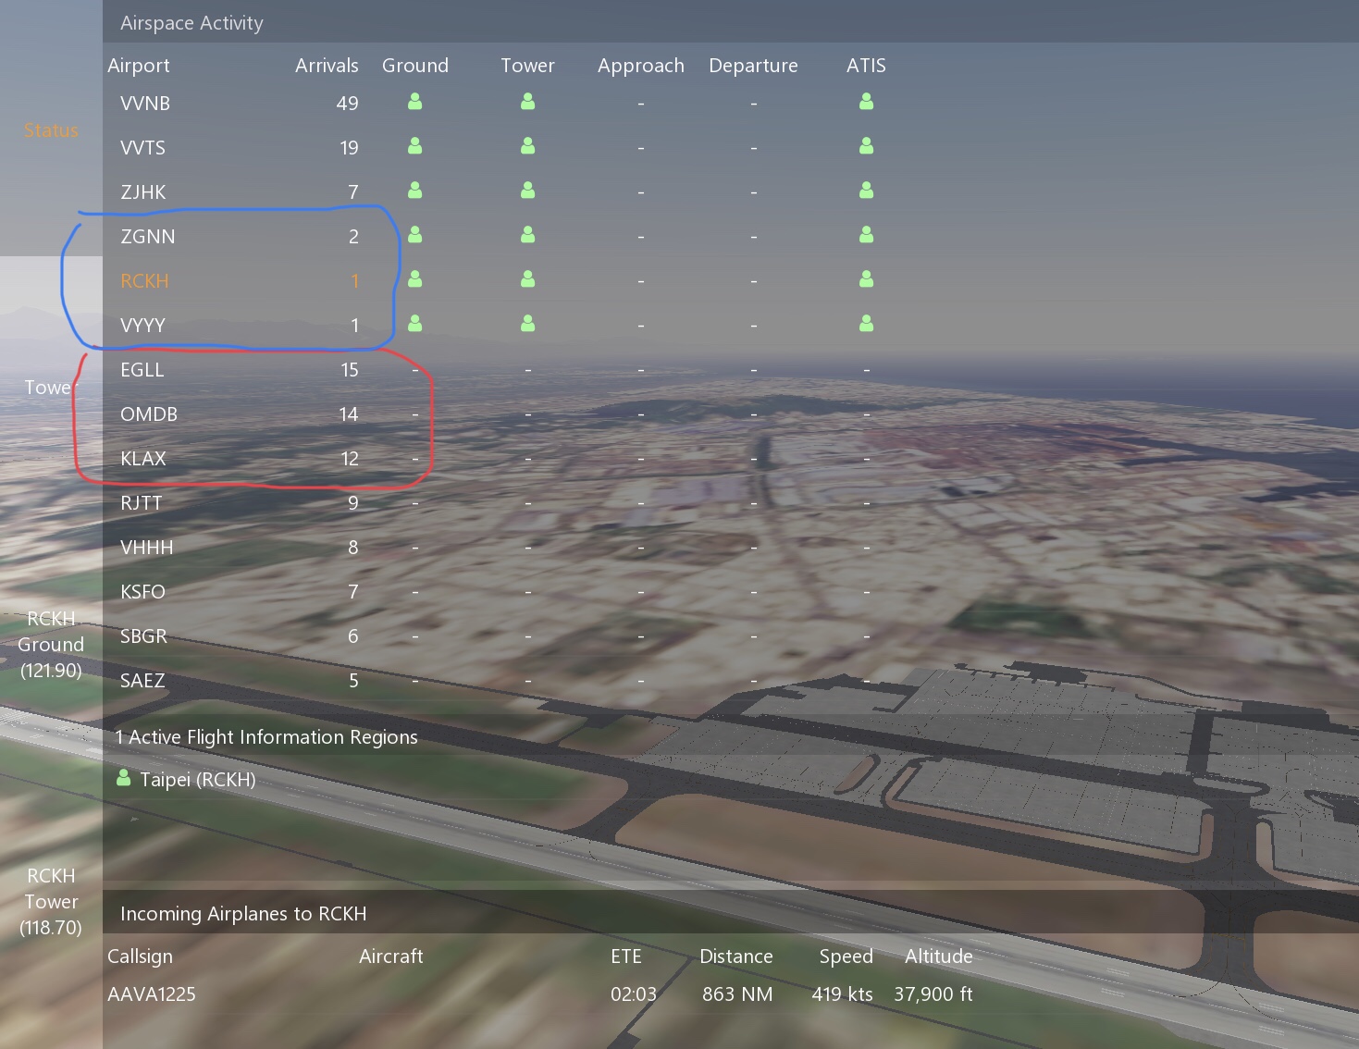Select the highlighted RCKH airport name
This screenshot has width=1359, height=1049.
tap(145, 281)
